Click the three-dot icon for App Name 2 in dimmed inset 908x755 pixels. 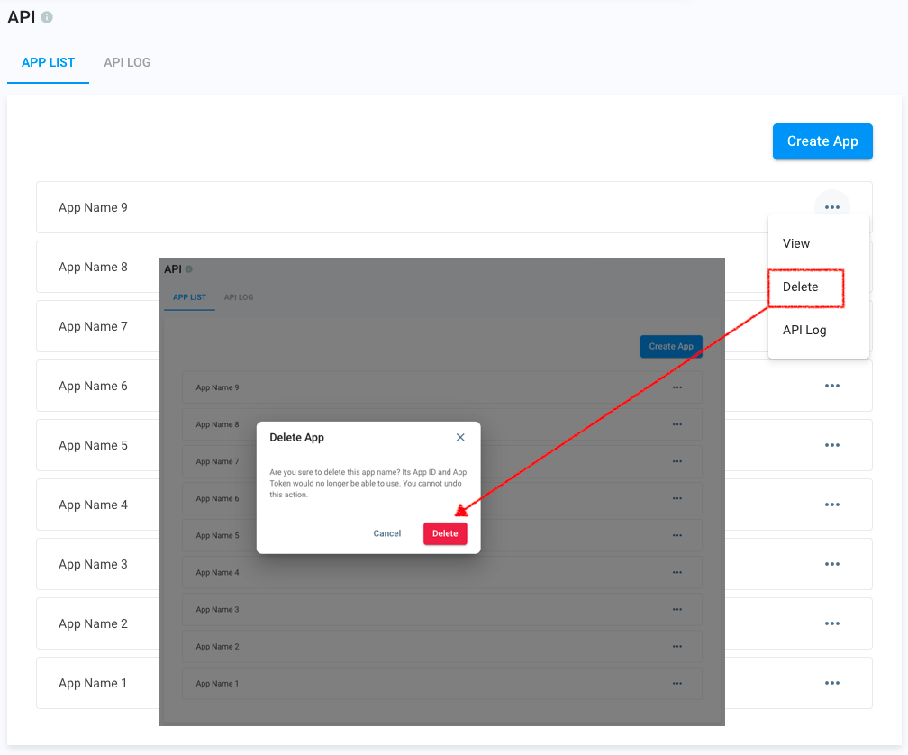pyautogui.click(x=677, y=647)
